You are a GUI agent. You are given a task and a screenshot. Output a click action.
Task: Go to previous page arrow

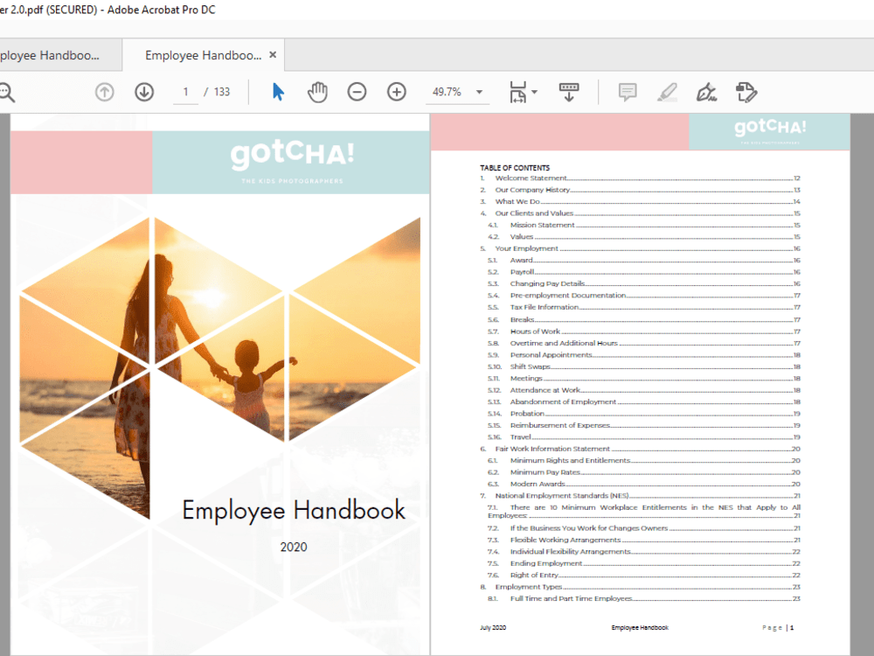coord(104,92)
